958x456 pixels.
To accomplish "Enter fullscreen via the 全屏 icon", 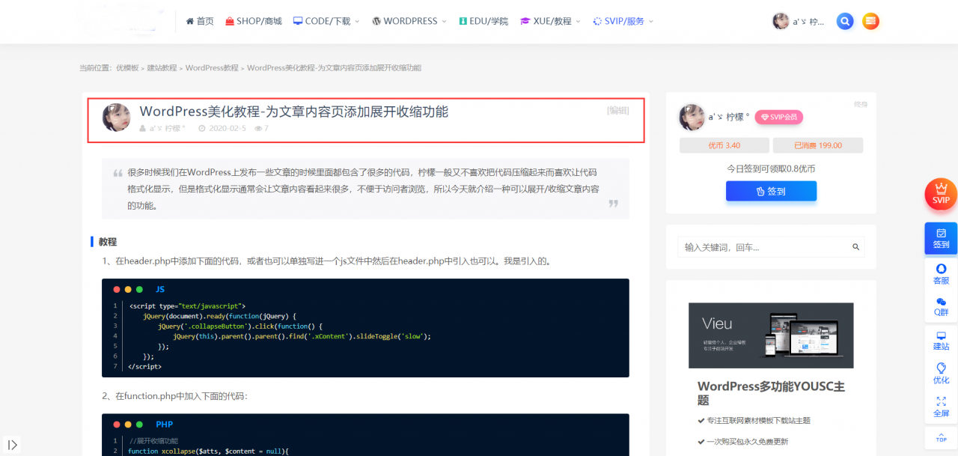I will [x=940, y=406].
